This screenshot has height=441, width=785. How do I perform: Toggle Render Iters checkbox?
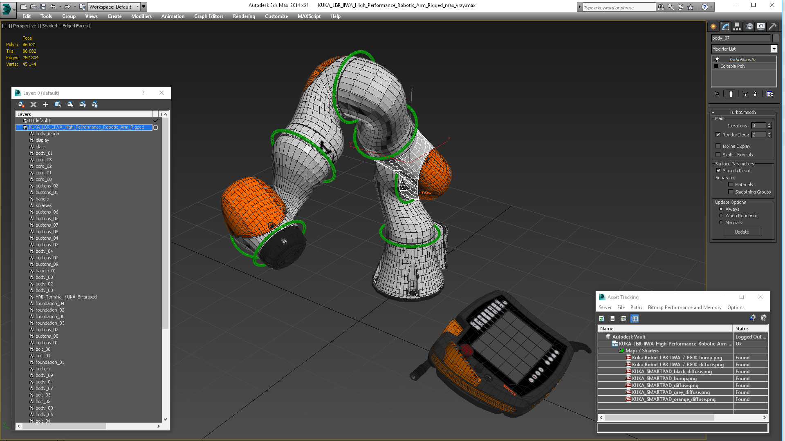coord(718,135)
